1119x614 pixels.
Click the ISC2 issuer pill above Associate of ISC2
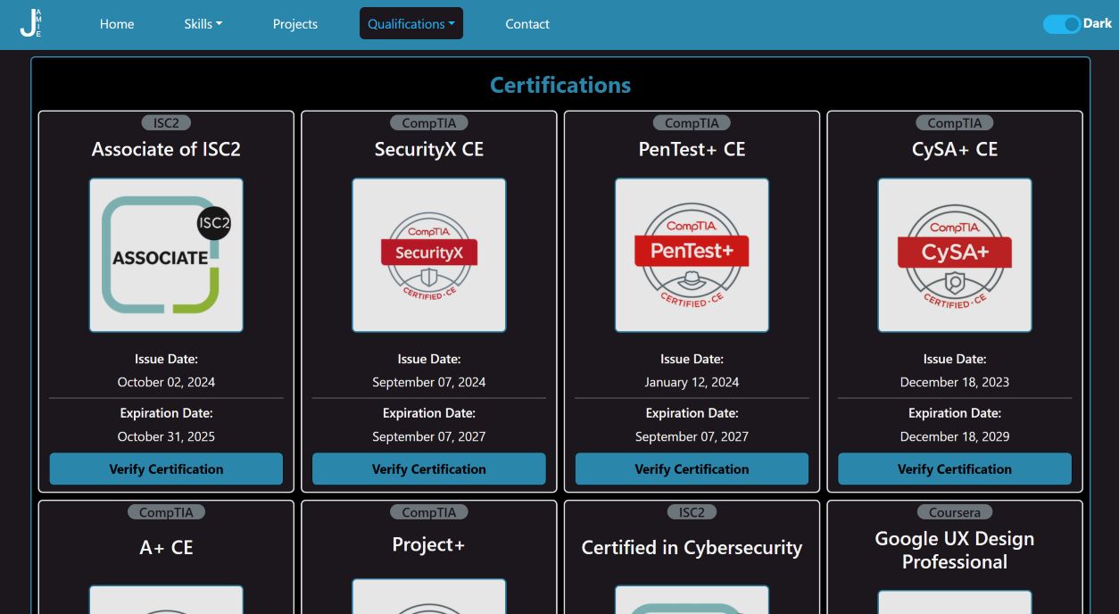(165, 122)
